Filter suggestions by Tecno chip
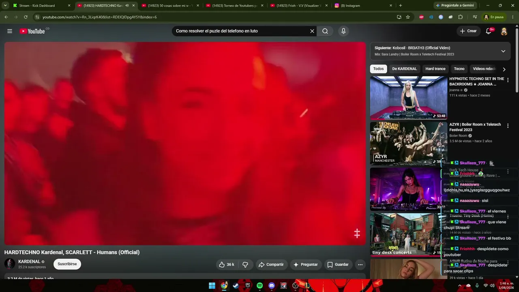Screen dimensions: 519x292 pyautogui.click(x=459, y=69)
